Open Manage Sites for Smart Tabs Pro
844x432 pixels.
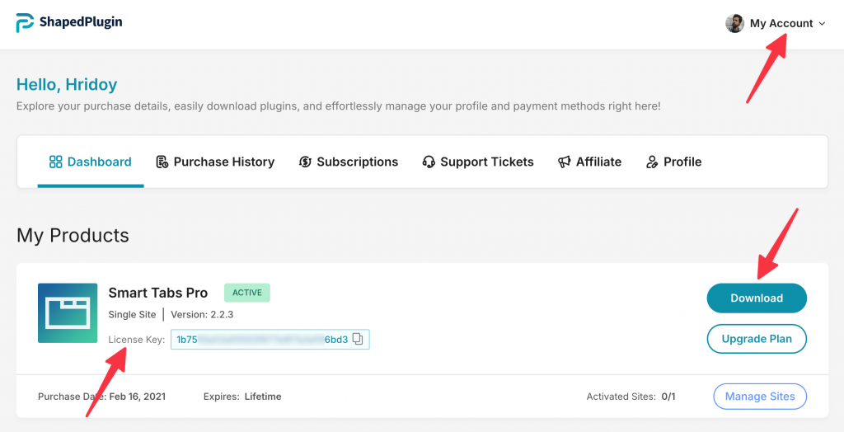(x=760, y=397)
